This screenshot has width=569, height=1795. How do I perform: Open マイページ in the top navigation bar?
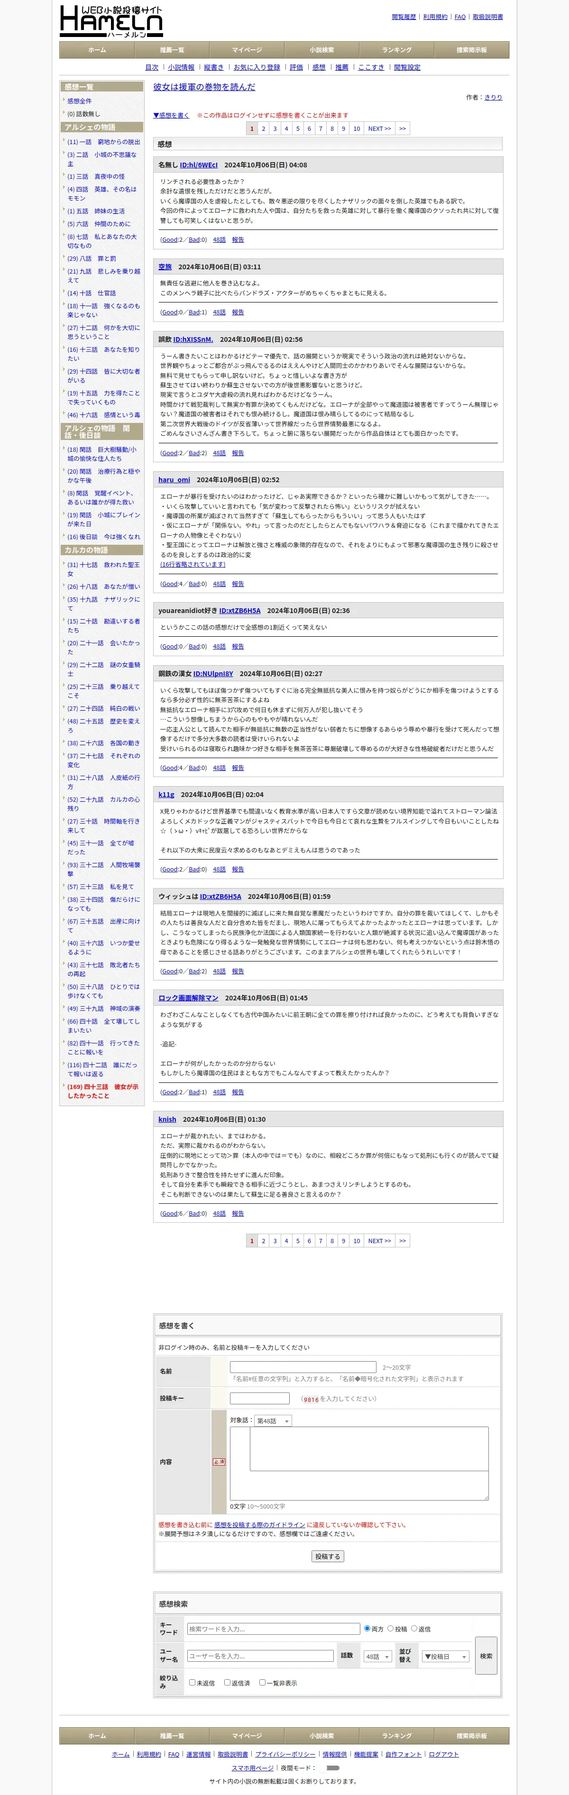coord(247,50)
